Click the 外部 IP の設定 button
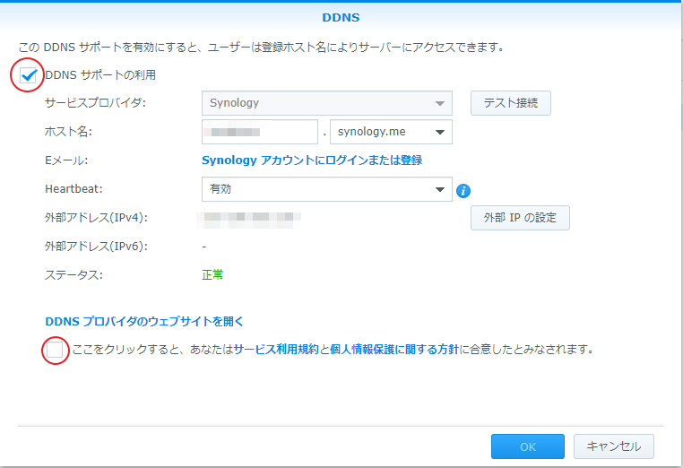 (520, 218)
